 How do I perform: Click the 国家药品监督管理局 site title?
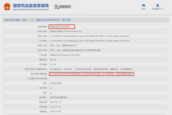pyautogui.click(x=31, y=6)
